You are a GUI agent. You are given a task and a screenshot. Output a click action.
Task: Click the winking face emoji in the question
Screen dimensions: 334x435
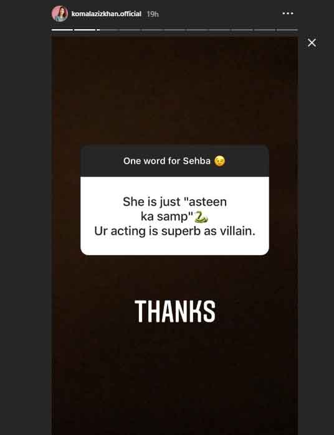tap(219, 161)
